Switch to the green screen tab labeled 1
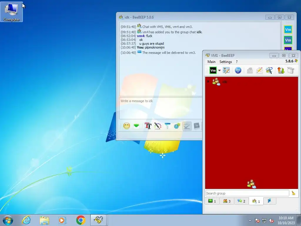This screenshot has height=226, width=301. (212, 201)
